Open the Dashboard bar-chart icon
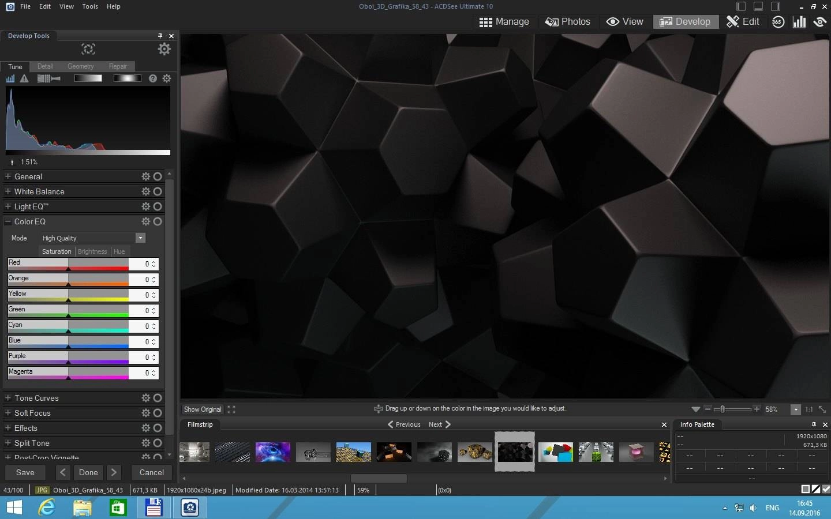Viewport: 831px width, 519px height. [799, 22]
